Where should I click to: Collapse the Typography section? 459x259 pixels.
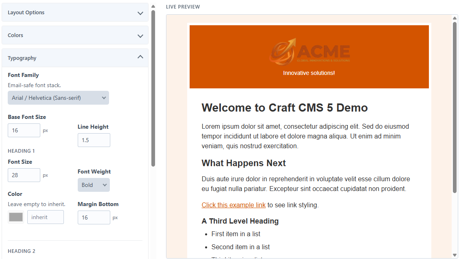pyautogui.click(x=75, y=57)
